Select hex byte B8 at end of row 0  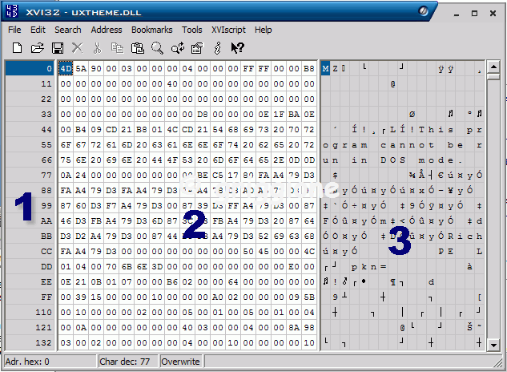(309, 68)
